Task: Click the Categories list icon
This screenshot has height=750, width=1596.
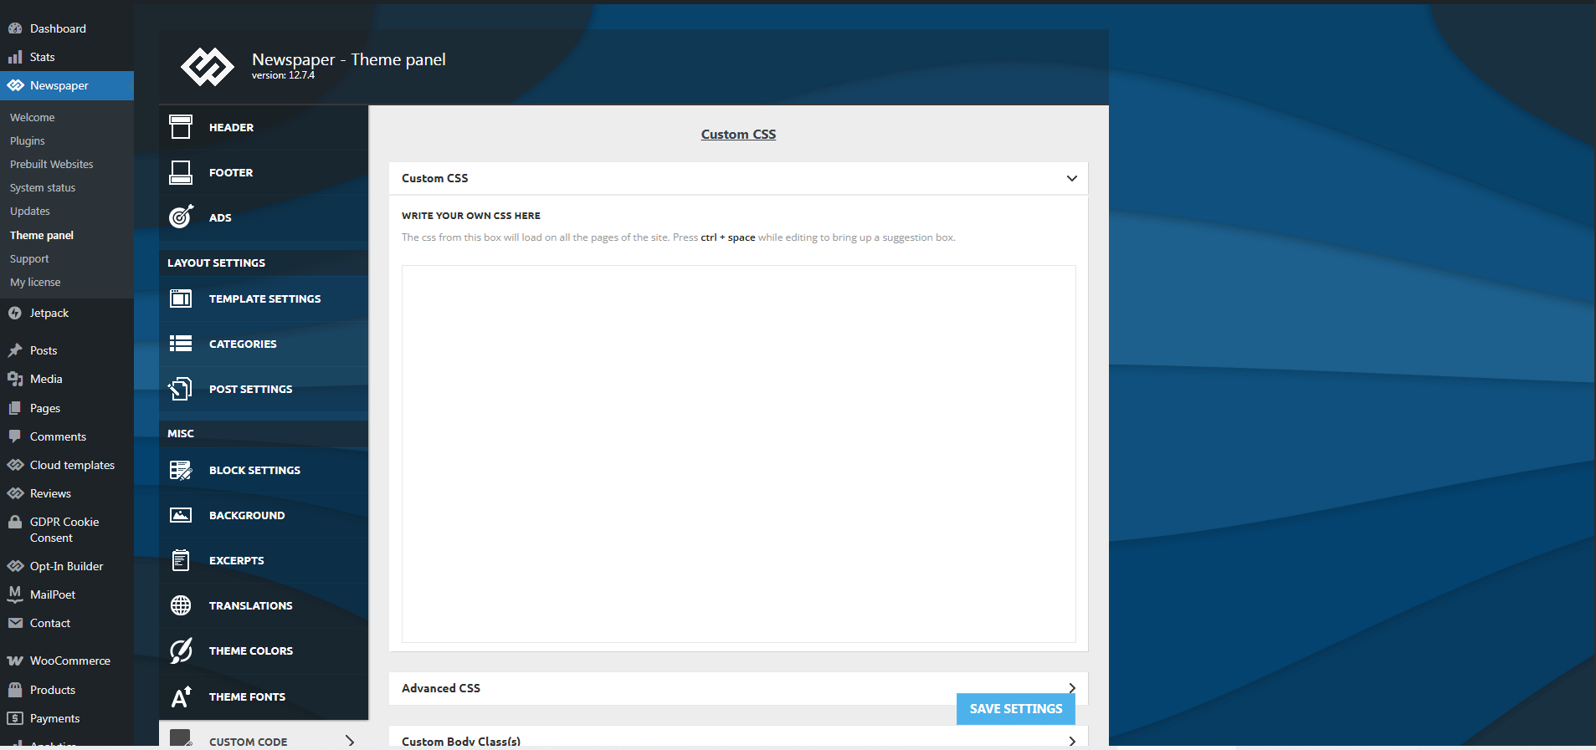Action: pyautogui.click(x=181, y=344)
